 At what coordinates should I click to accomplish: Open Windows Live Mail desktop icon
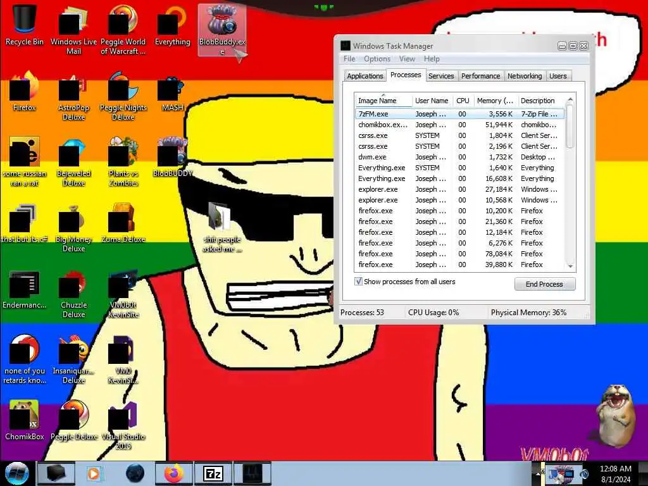(73, 29)
